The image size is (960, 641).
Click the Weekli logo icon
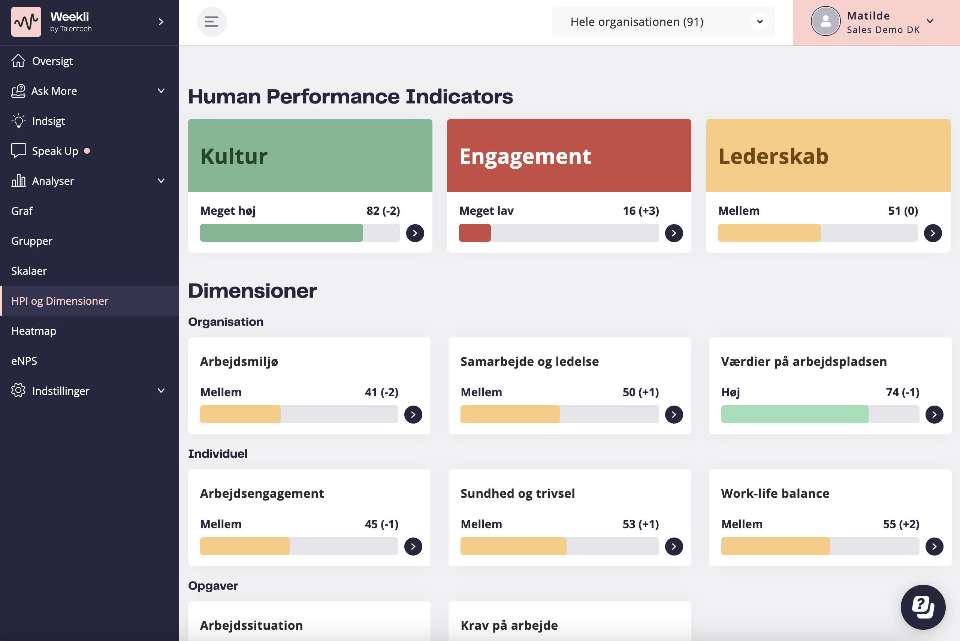(x=26, y=22)
